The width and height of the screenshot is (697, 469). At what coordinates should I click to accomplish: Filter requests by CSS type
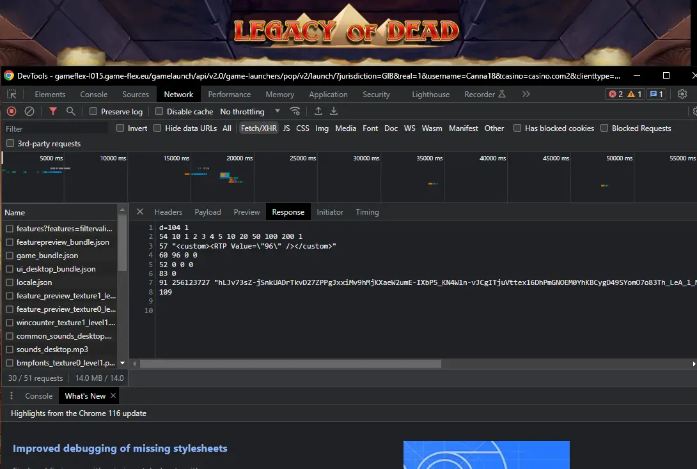tap(302, 128)
